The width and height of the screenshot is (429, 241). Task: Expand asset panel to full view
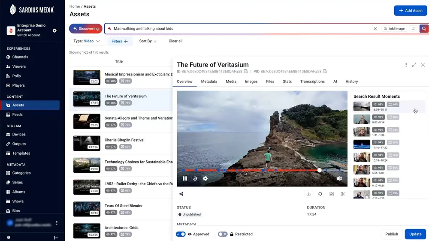pyautogui.click(x=414, y=65)
